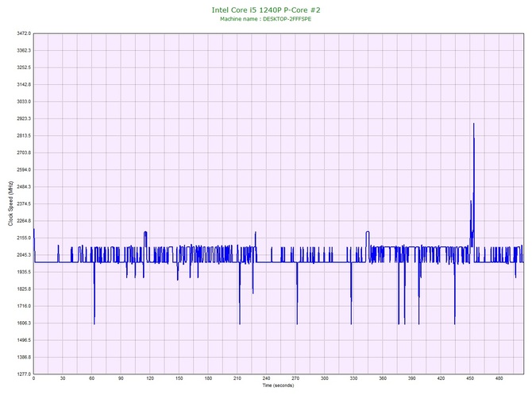The width and height of the screenshot is (532, 399).
Task: Click the 90 tick on the time axis
Action: [x=121, y=378]
